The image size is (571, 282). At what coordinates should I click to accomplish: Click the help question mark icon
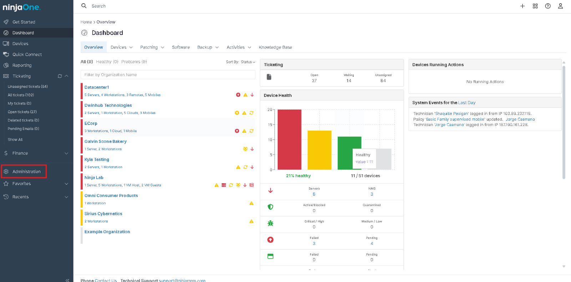548,6
